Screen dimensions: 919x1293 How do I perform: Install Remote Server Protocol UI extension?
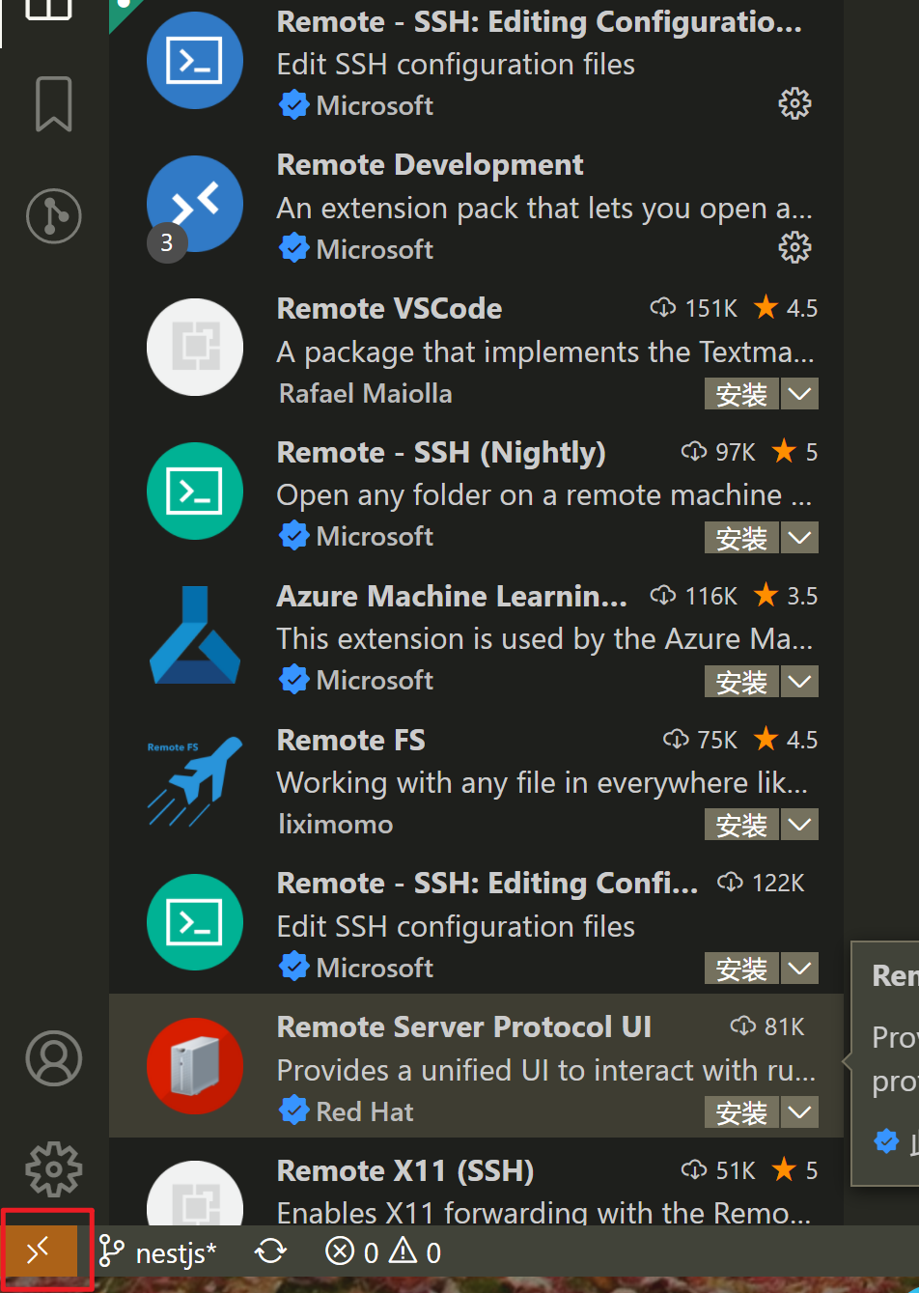(x=741, y=1112)
